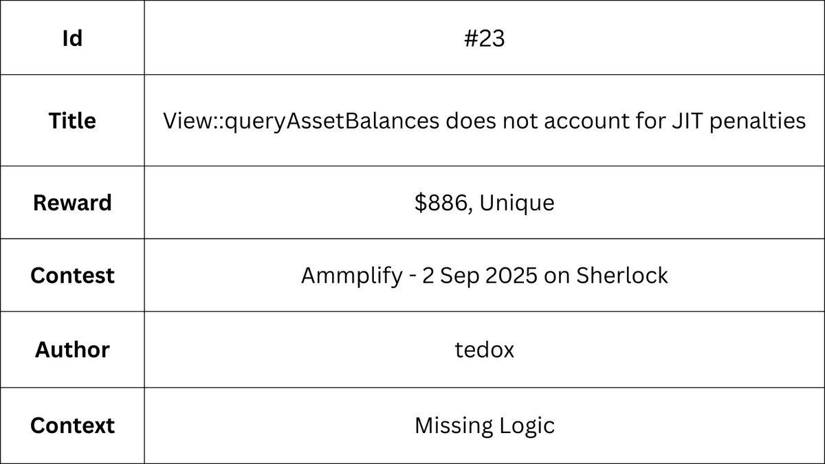This screenshot has height=464, width=825.
Task: Click the word Unique
Action: click(518, 203)
